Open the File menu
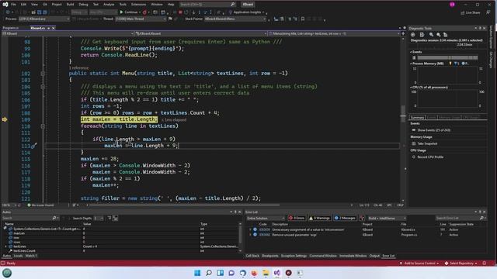Image resolution: width=497 pixels, height=279 pixels. [x=13, y=5]
